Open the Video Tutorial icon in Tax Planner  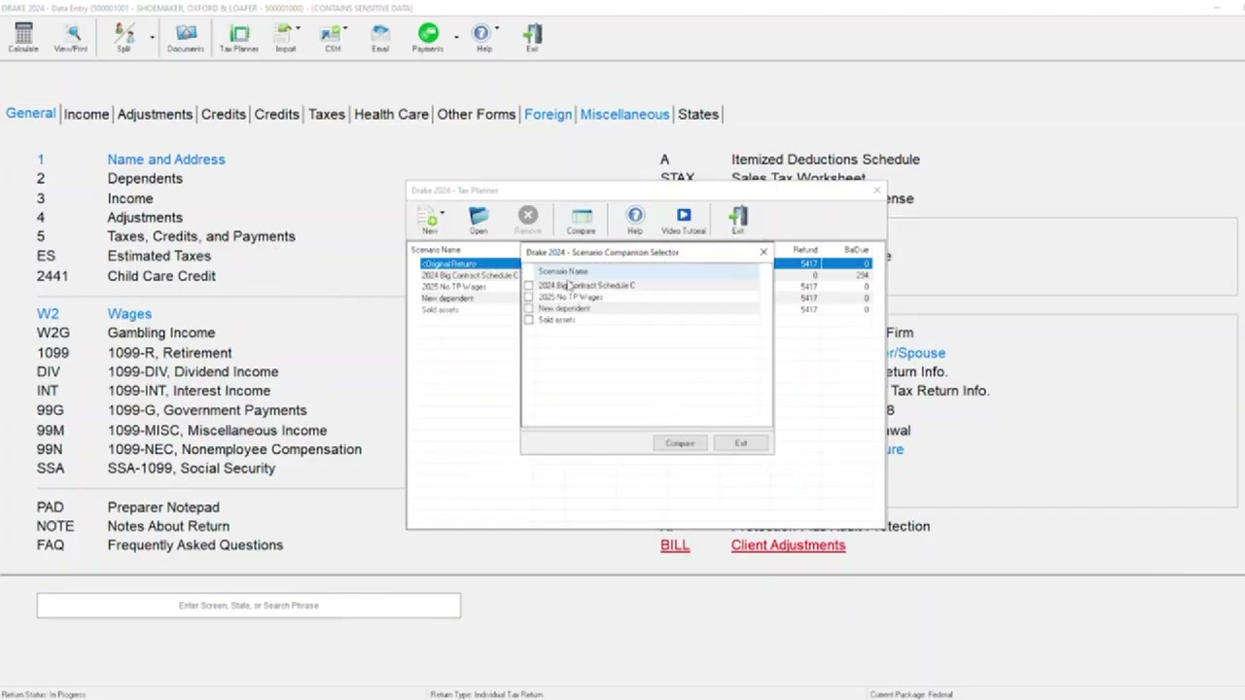coord(684,220)
